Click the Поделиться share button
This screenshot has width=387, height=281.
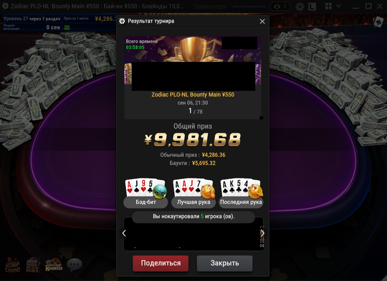[x=160, y=263]
